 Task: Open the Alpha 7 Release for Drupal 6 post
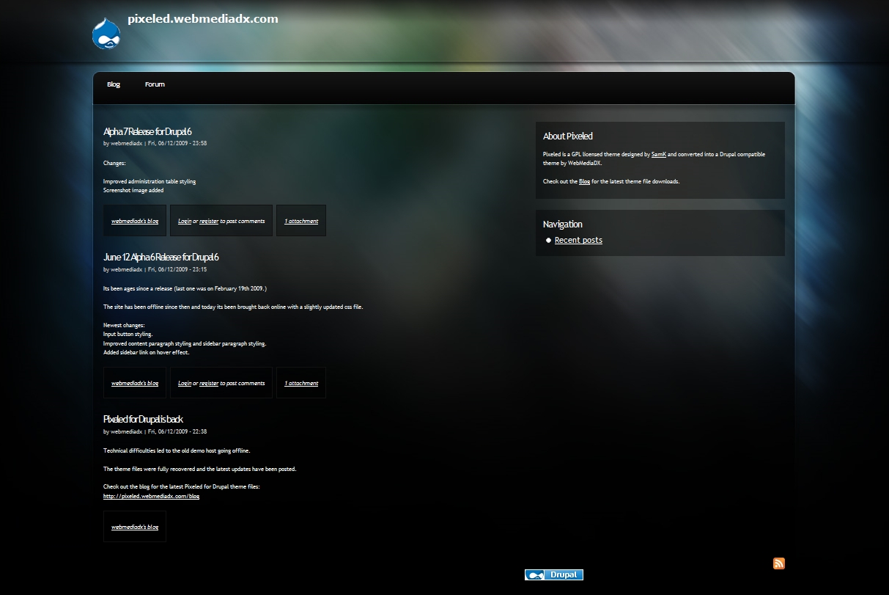(147, 132)
